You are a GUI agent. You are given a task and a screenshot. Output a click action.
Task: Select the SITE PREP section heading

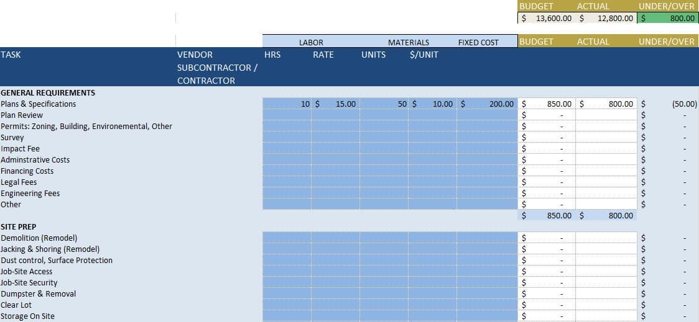pos(19,227)
